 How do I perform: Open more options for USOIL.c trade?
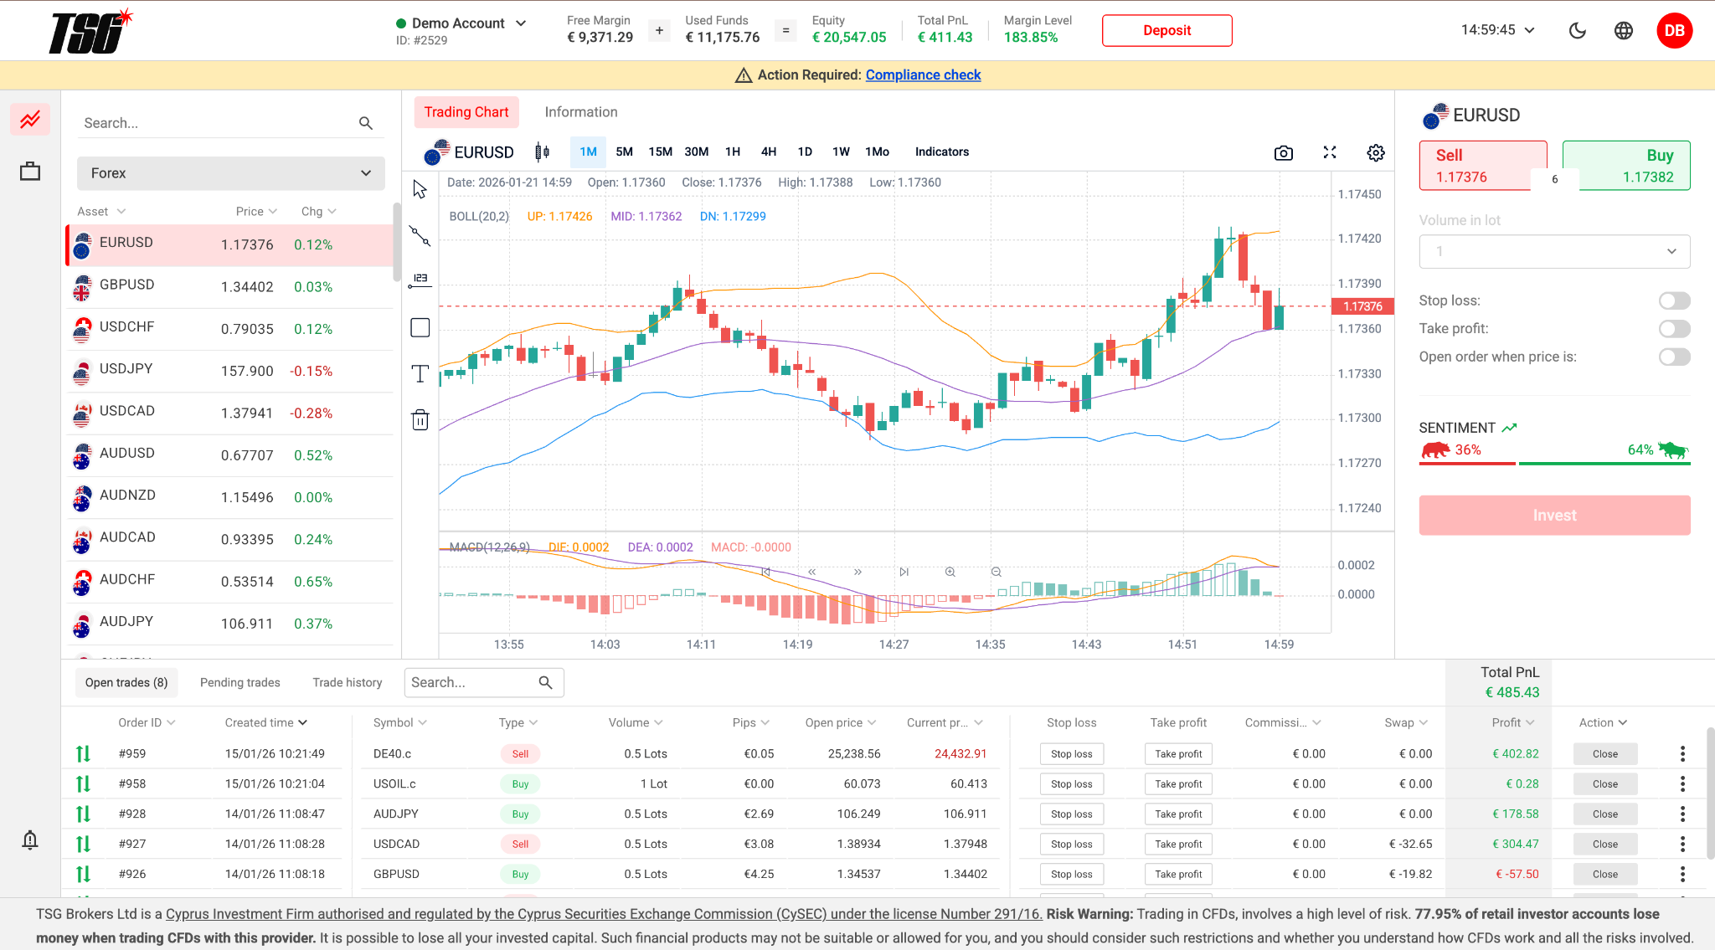pos(1682,784)
